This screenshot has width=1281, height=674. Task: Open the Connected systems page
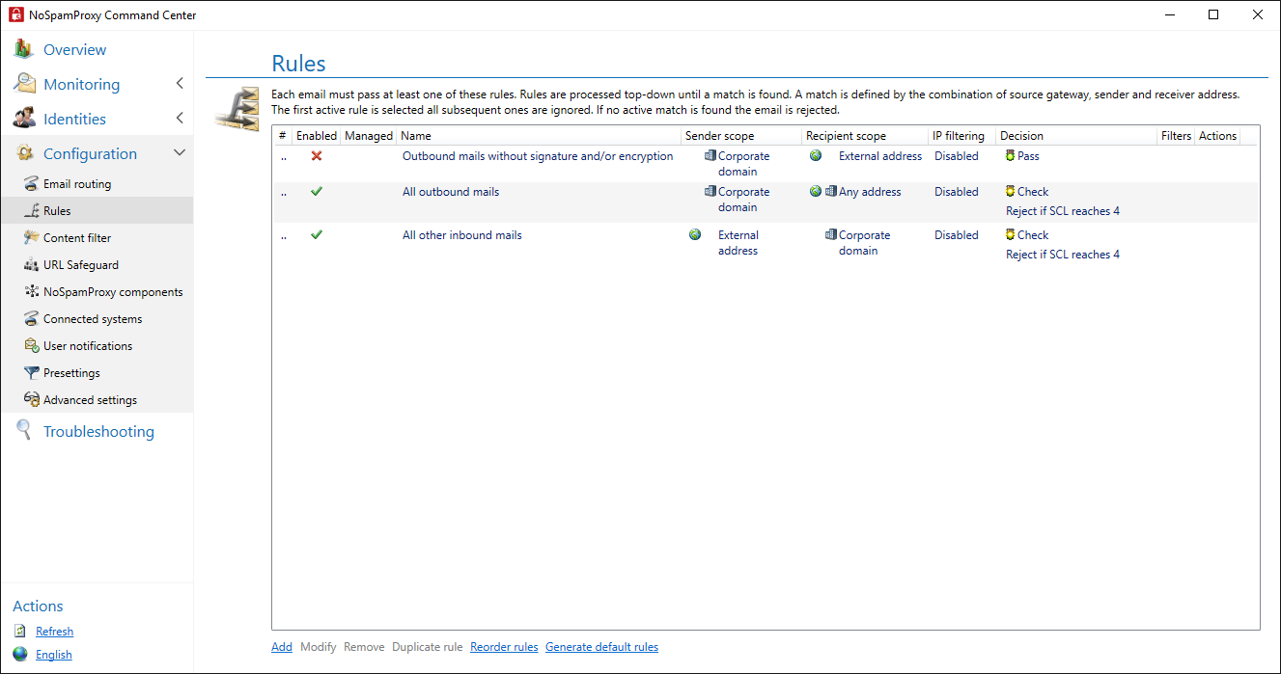pyautogui.click(x=93, y=318)
